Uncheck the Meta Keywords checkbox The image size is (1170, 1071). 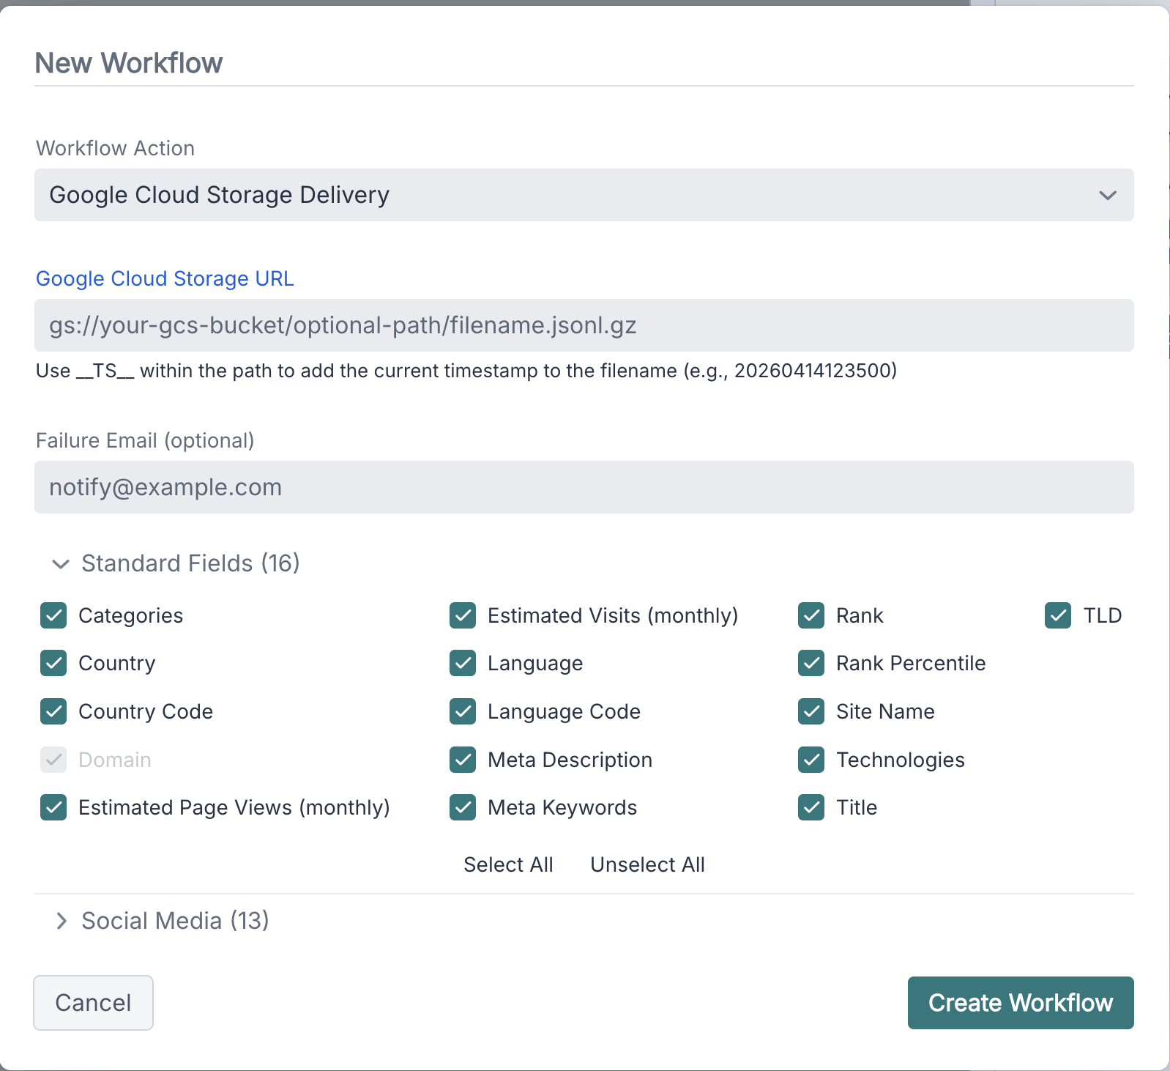click(463, 807)
